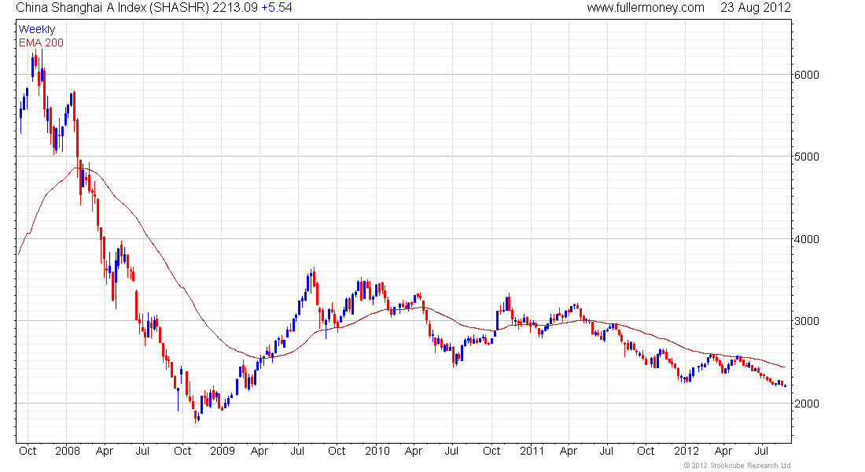This screenshot has width=865, height=472.
Task: Click the 3000 y-axis label
Action: [807, 321]
